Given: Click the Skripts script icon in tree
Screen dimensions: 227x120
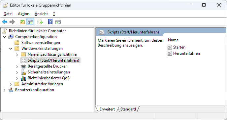Looking at the screenshot, I should (x=23, y=60).
